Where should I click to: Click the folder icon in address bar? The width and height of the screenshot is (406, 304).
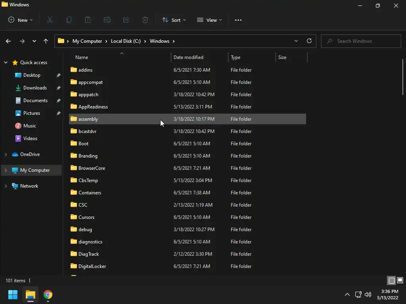coord(61,41)
